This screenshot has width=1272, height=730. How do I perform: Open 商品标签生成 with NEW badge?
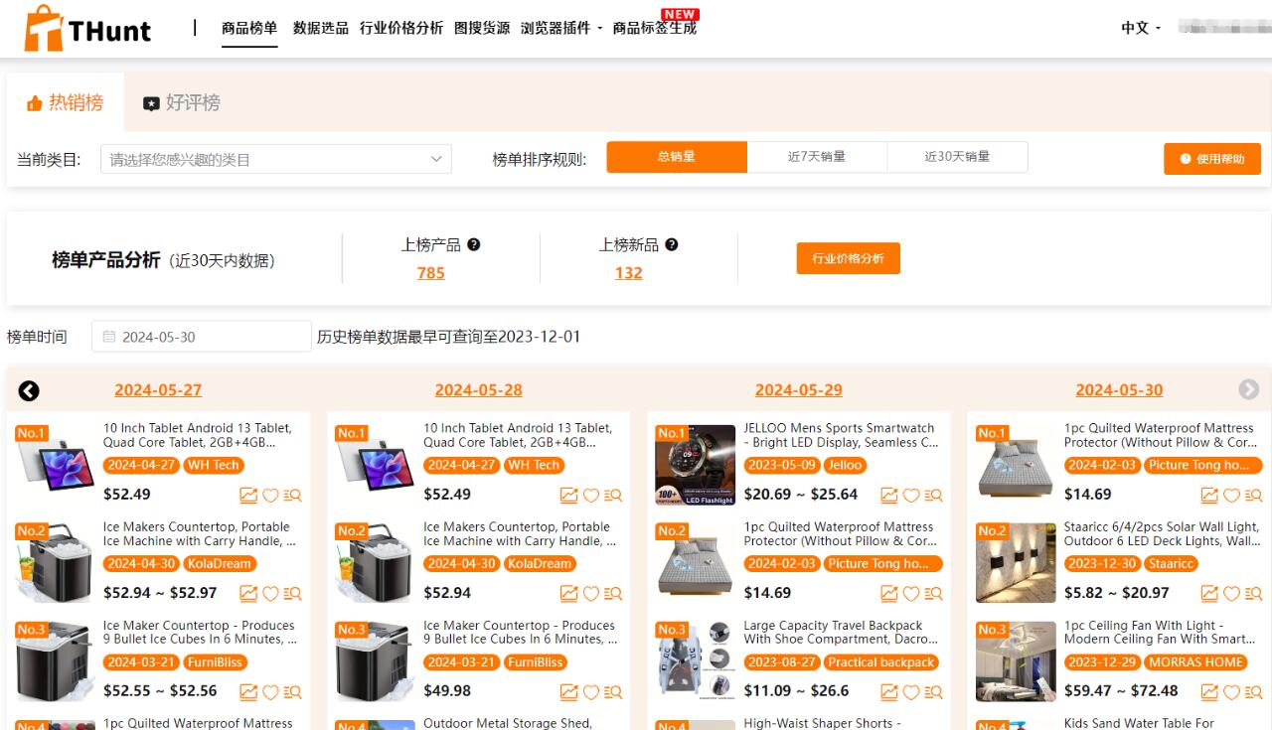point(655,28)
